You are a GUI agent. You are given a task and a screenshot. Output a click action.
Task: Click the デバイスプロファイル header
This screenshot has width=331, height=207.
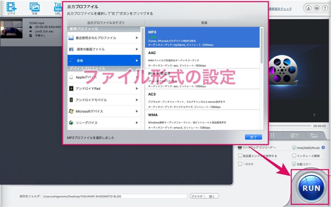104,69
